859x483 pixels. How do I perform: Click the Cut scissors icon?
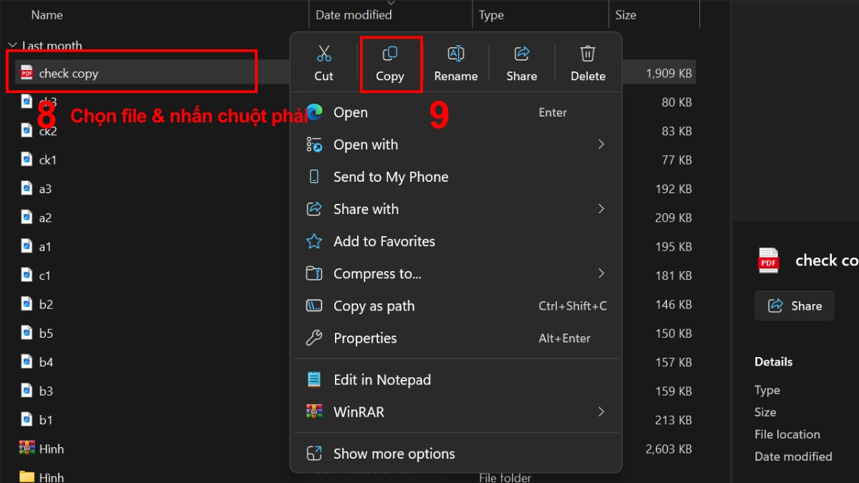pyautogui.click(x=324, y=54)
